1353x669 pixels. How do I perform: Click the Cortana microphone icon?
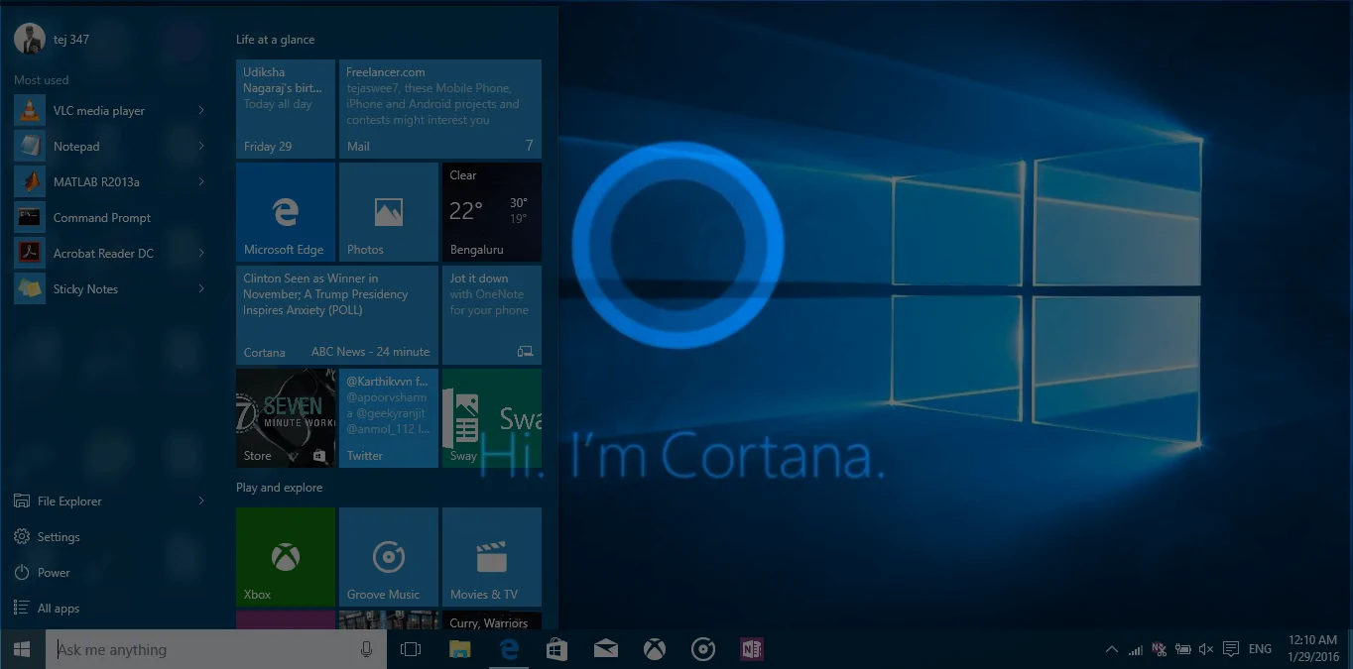[366, 650]
